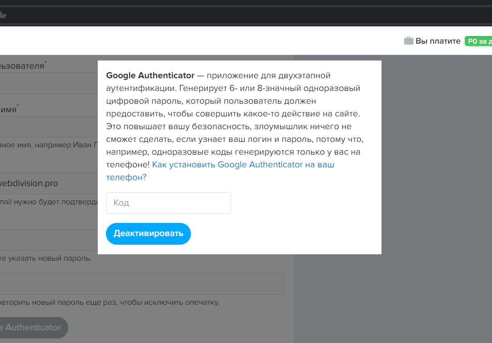The width and height of the screenshot is (492, 343).
Task: Click the bold Google Authenticator heading in the dialog
Action: point(150,76)
